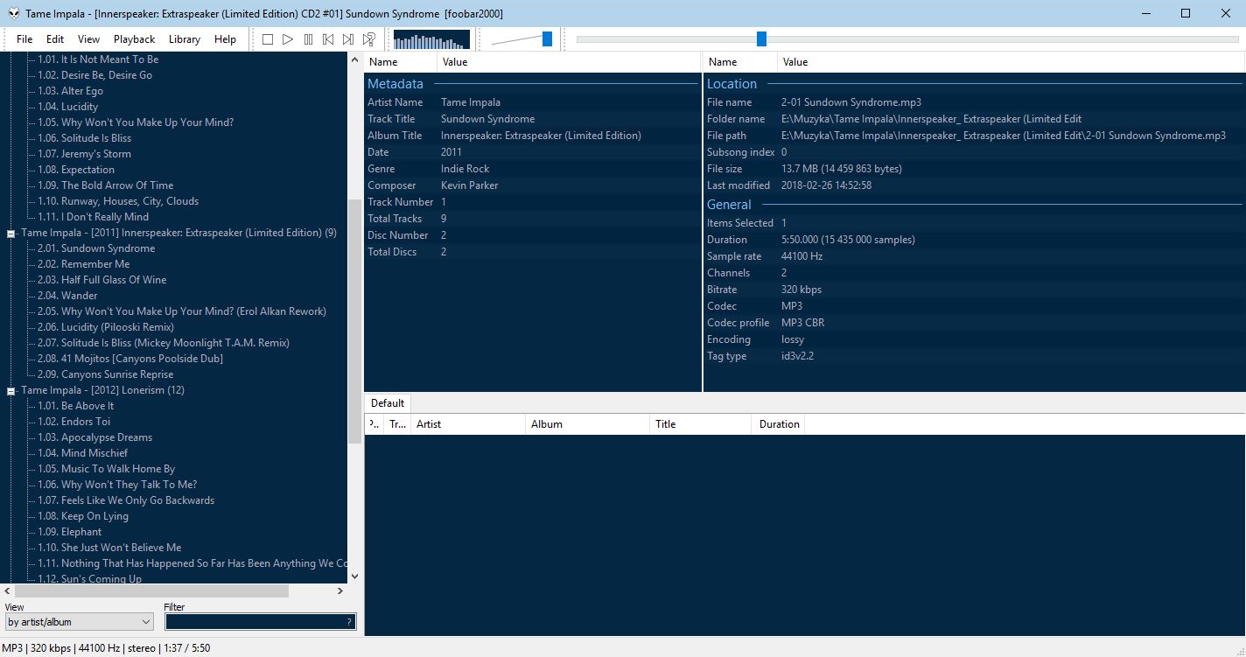1246x657 pixels.
Task: Click the spectrum visualization display
Action: (431, 39)
